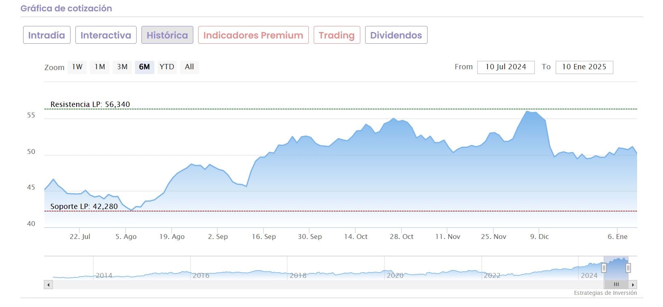Edit the To date field

(x=584, y=67)
